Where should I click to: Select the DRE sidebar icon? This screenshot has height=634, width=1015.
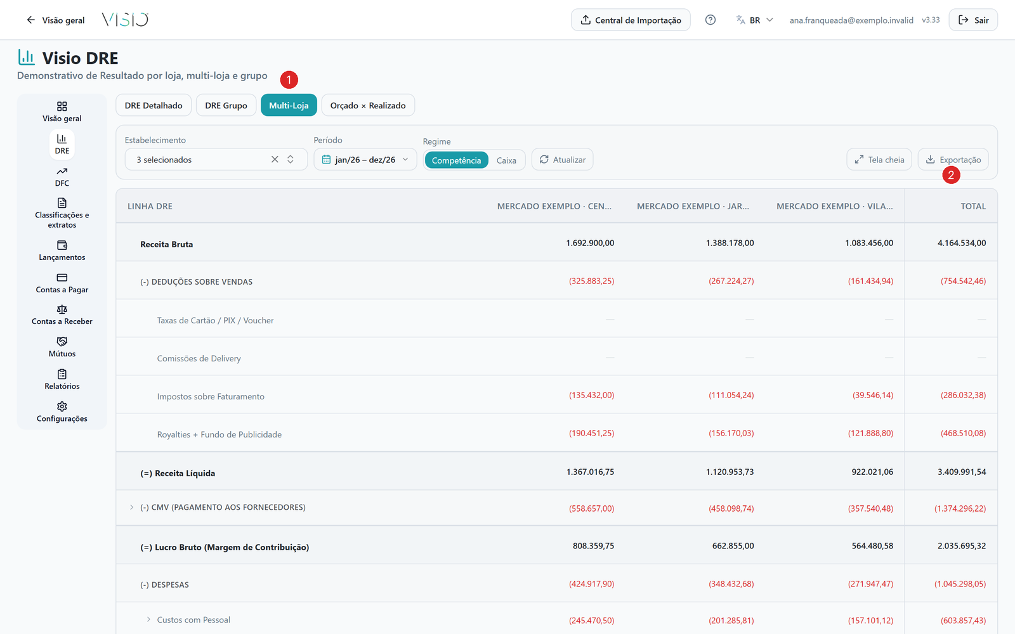[62, 144]
